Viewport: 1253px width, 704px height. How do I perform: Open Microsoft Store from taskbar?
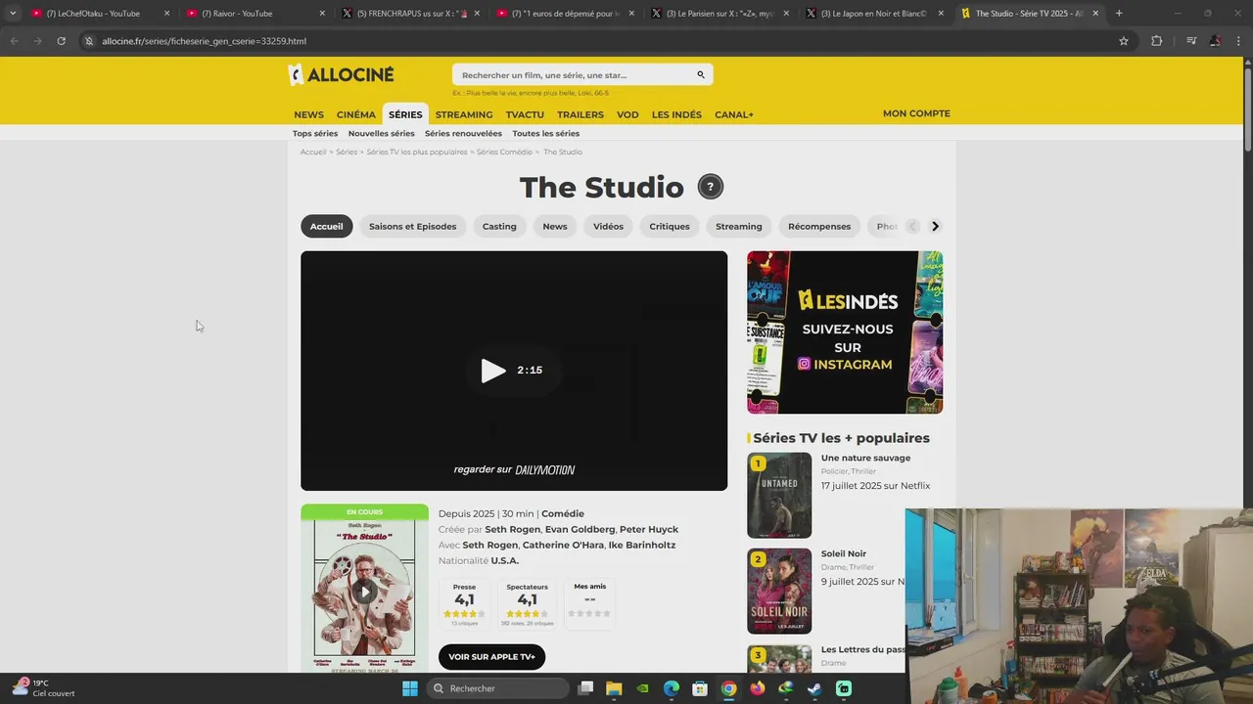[x=700, y=688]
